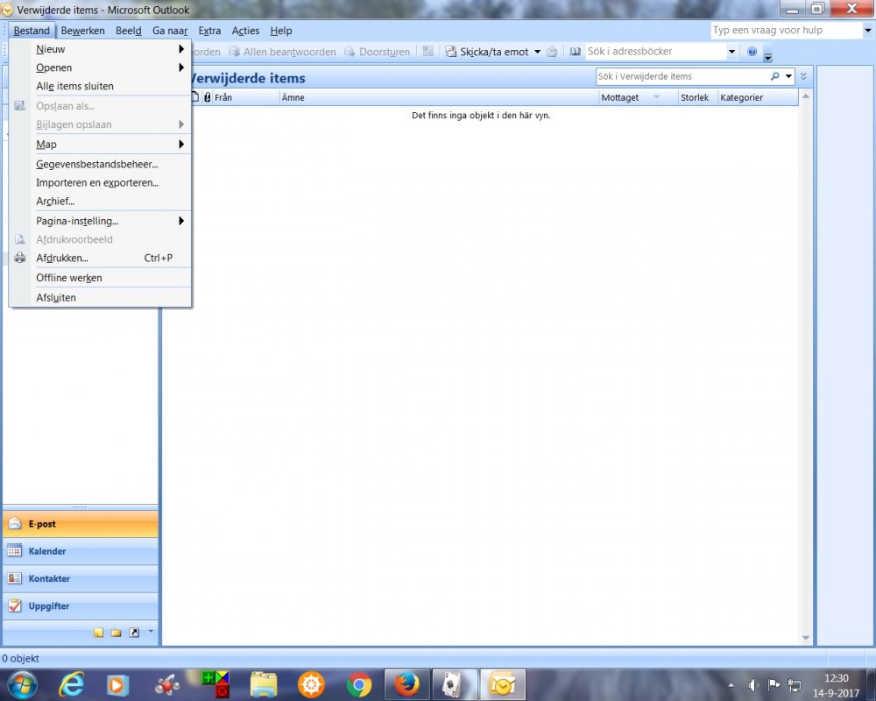Open the Sök i adressböcker dropdown
Screen dimensions: 876x701
(732, 52)
